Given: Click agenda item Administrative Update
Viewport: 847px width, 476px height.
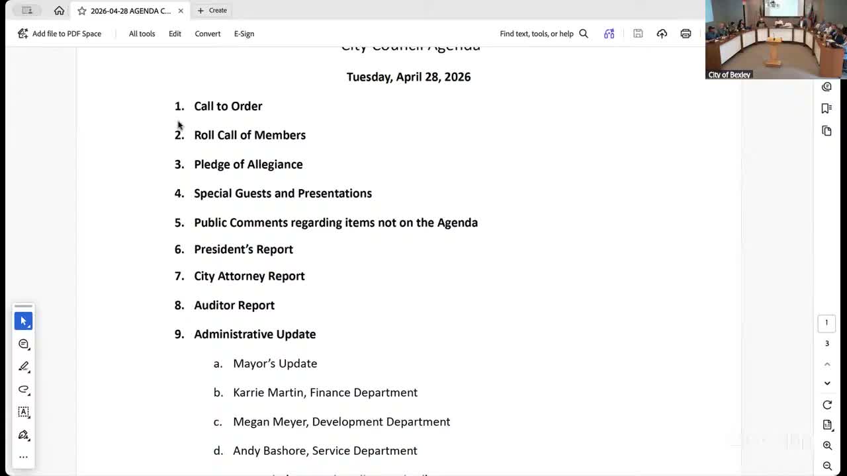Looking at the screenshot, I should 255,334.
